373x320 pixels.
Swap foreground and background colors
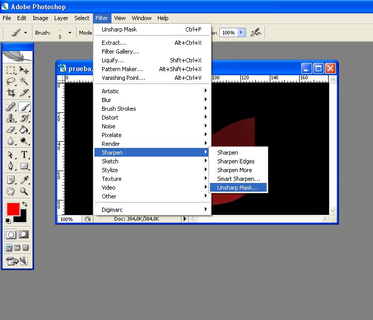(25, 204)
